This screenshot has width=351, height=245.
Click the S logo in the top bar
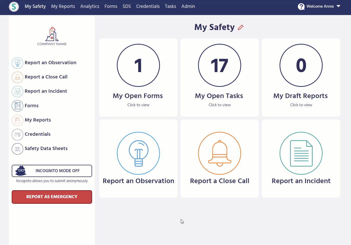point(14,7)
